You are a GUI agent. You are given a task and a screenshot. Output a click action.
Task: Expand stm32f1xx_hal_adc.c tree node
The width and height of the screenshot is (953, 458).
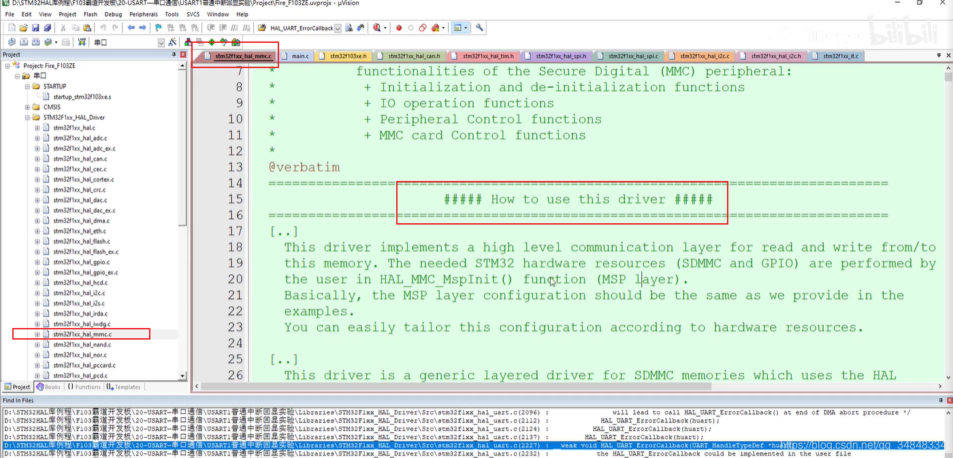point(37,138)
